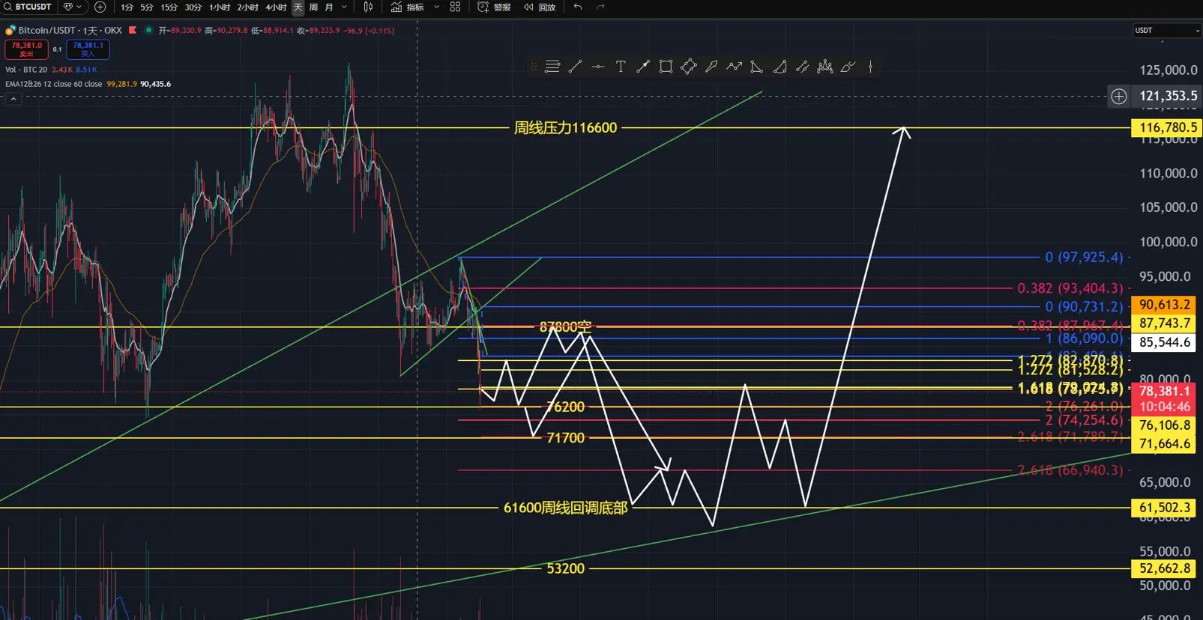Screen dimensions: 1203x620
Task: Select the rectangle drawing tool
Action: [666, 67]
